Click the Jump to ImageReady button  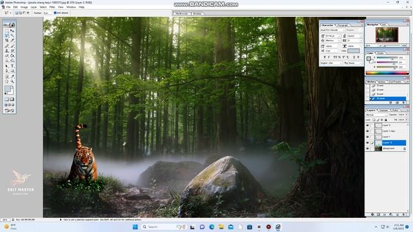10,110
